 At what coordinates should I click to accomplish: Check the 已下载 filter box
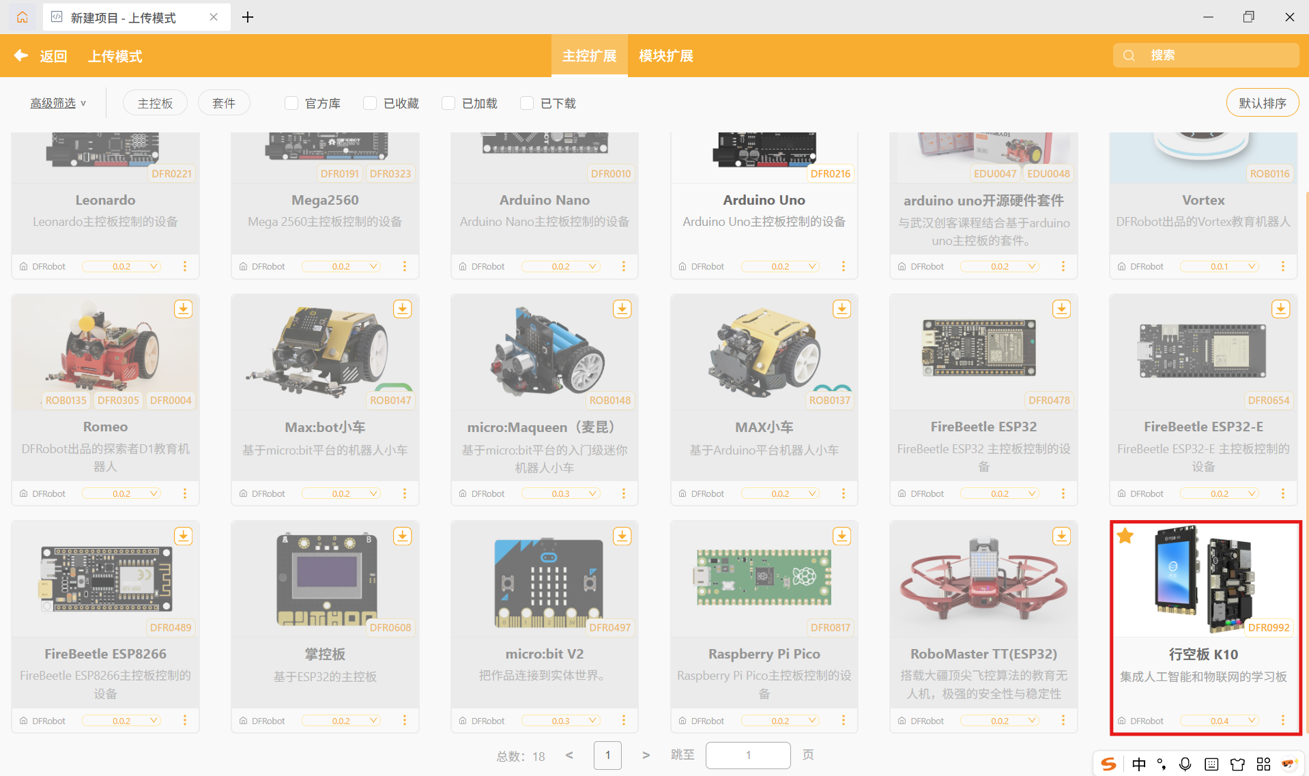pyautogui.click(x=527, y=103)
